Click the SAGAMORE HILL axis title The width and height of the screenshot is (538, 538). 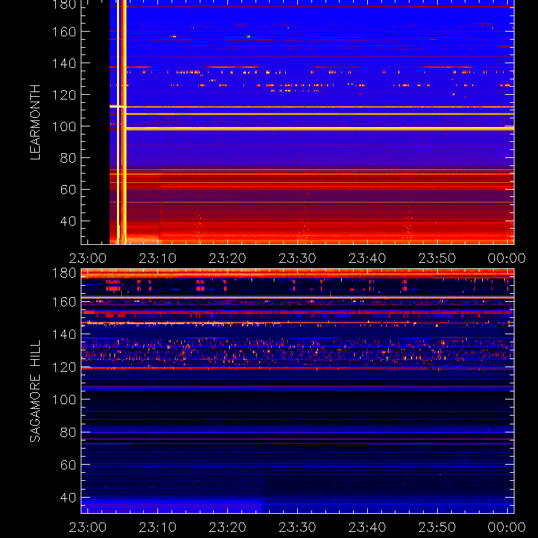pos(35,391)
